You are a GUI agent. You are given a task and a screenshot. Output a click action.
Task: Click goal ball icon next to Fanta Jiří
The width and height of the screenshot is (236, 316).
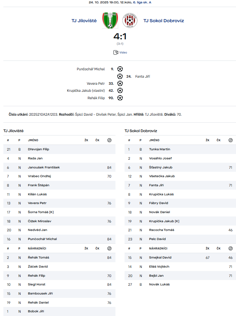pos(120,76)
